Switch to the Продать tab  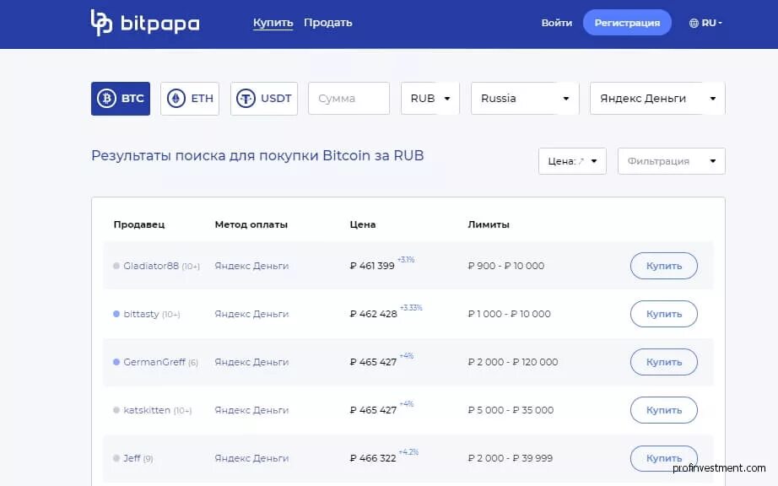pos(327,23)
